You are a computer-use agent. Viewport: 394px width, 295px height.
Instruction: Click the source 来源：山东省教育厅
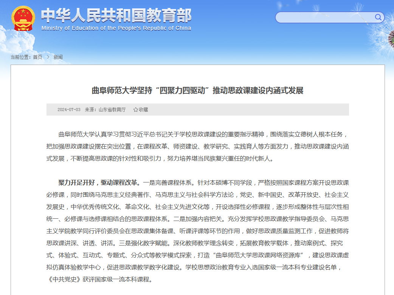tap(105, 110)
